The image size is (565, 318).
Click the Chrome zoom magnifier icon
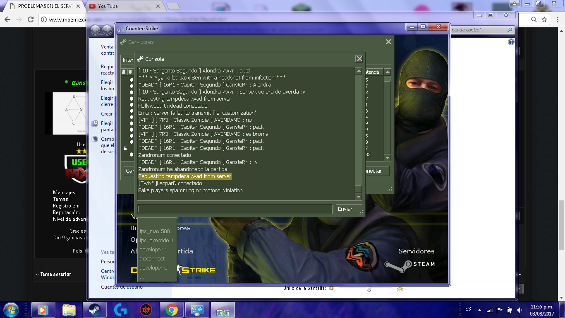coord(534,19)
